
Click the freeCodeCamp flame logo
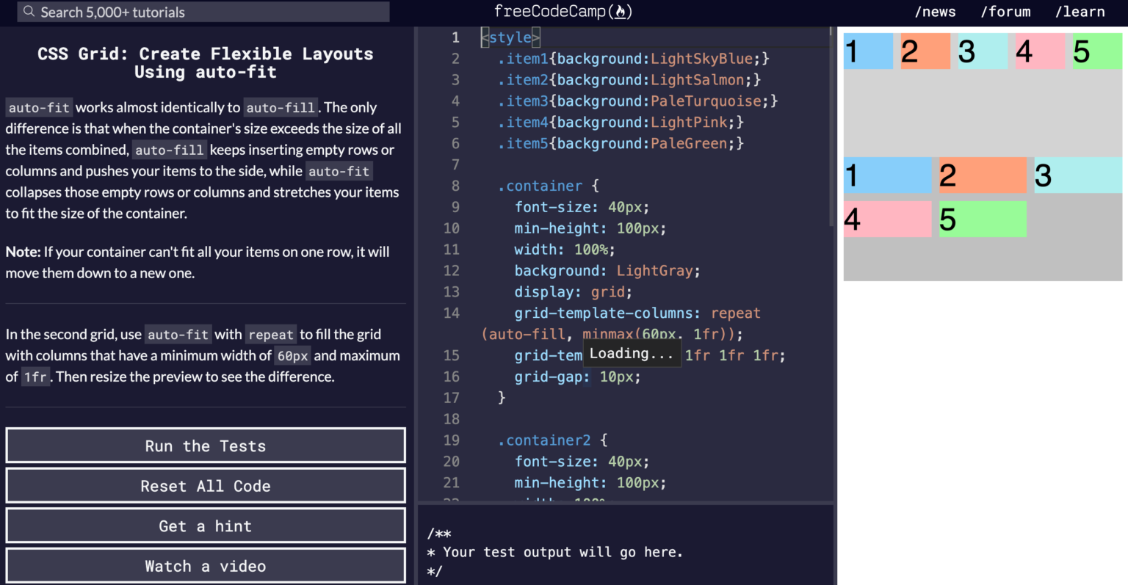[619, 11]
